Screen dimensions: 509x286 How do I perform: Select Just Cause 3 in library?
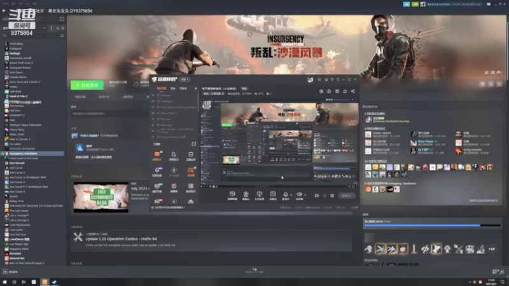tap(17, 182)
